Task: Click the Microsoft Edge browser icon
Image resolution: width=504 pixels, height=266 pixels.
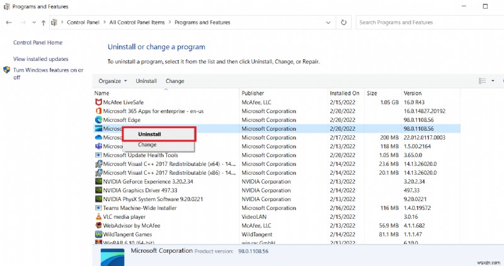Action: pos(98,119)
